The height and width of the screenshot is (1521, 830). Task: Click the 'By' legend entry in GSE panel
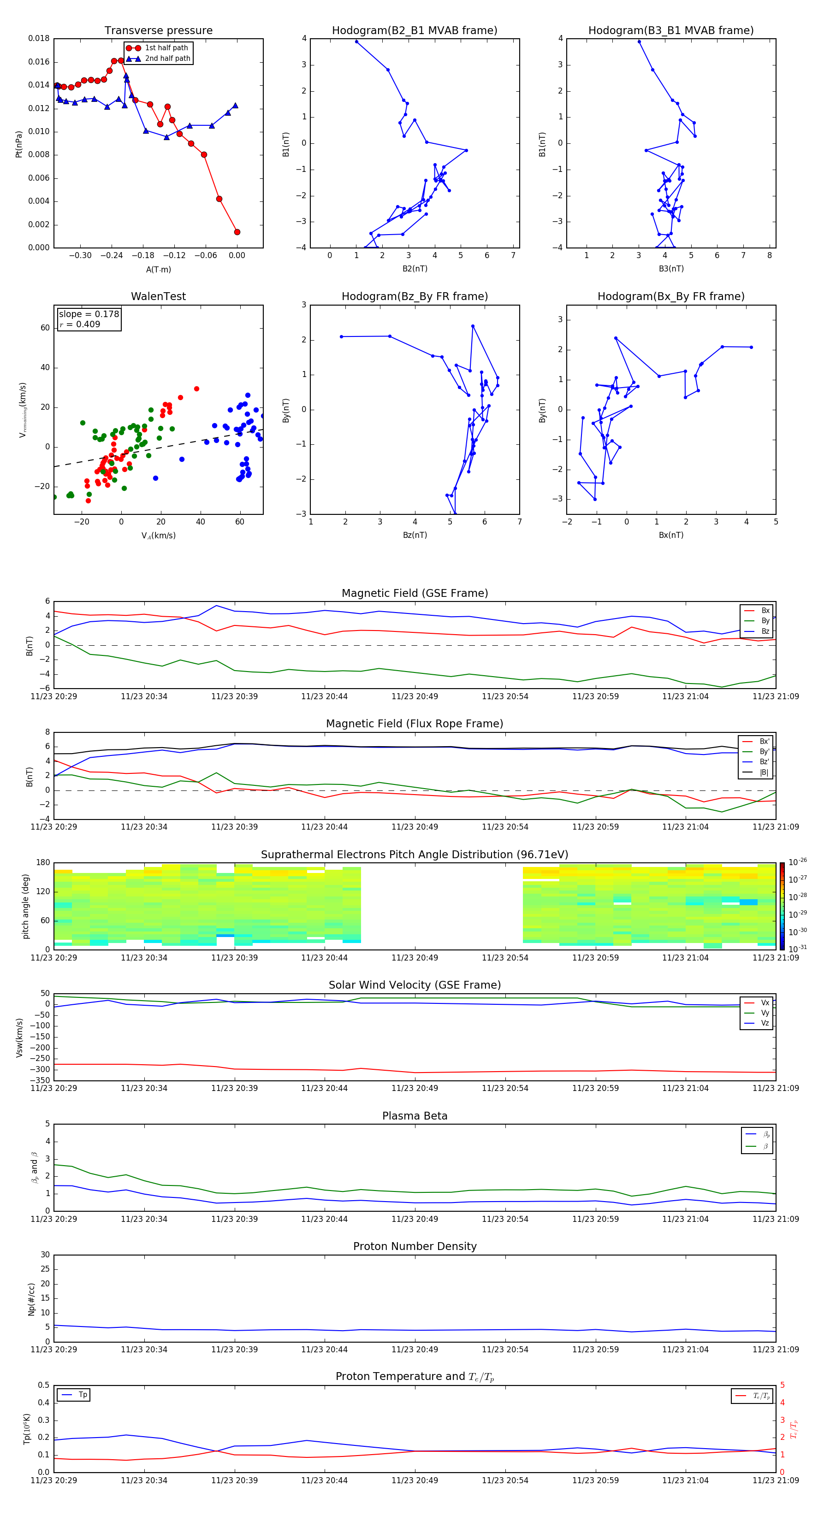pyautogui.click(x=757, y=621)
